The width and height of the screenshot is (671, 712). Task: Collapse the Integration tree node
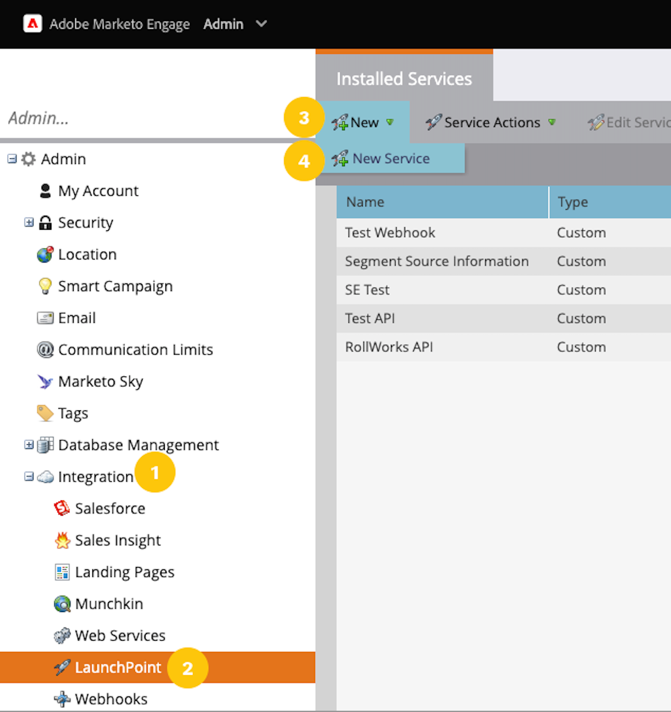(x=29, y=476)
